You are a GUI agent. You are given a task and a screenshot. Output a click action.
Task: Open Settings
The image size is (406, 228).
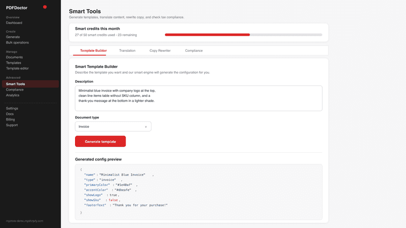(x=12, y=108)
